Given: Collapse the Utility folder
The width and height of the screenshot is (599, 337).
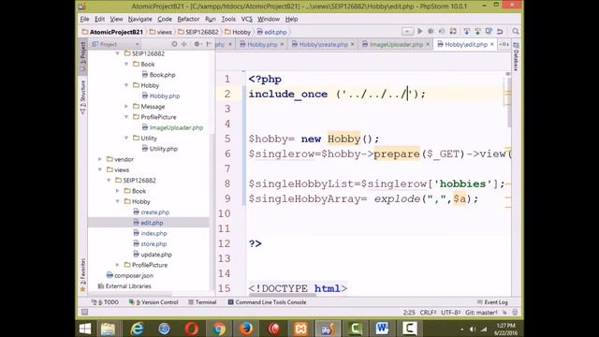Looking at the screenshot, I should click(126, 138).
